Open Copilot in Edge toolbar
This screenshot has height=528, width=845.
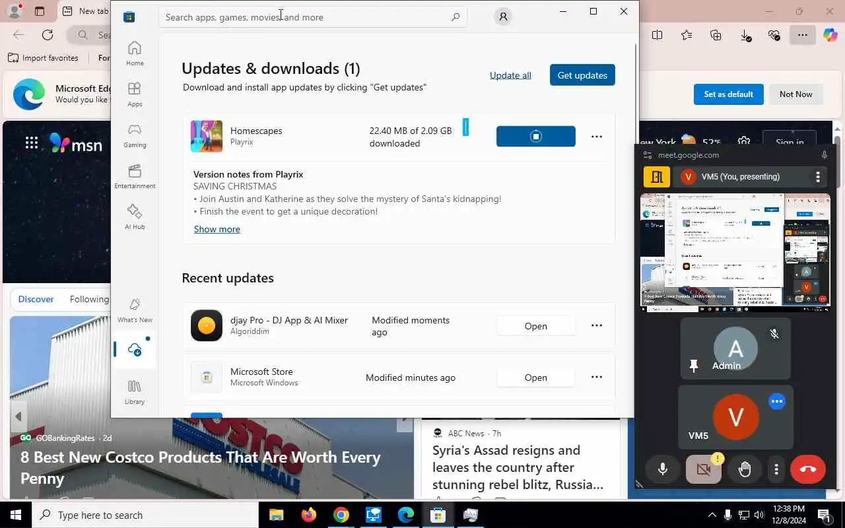point(830,35)
